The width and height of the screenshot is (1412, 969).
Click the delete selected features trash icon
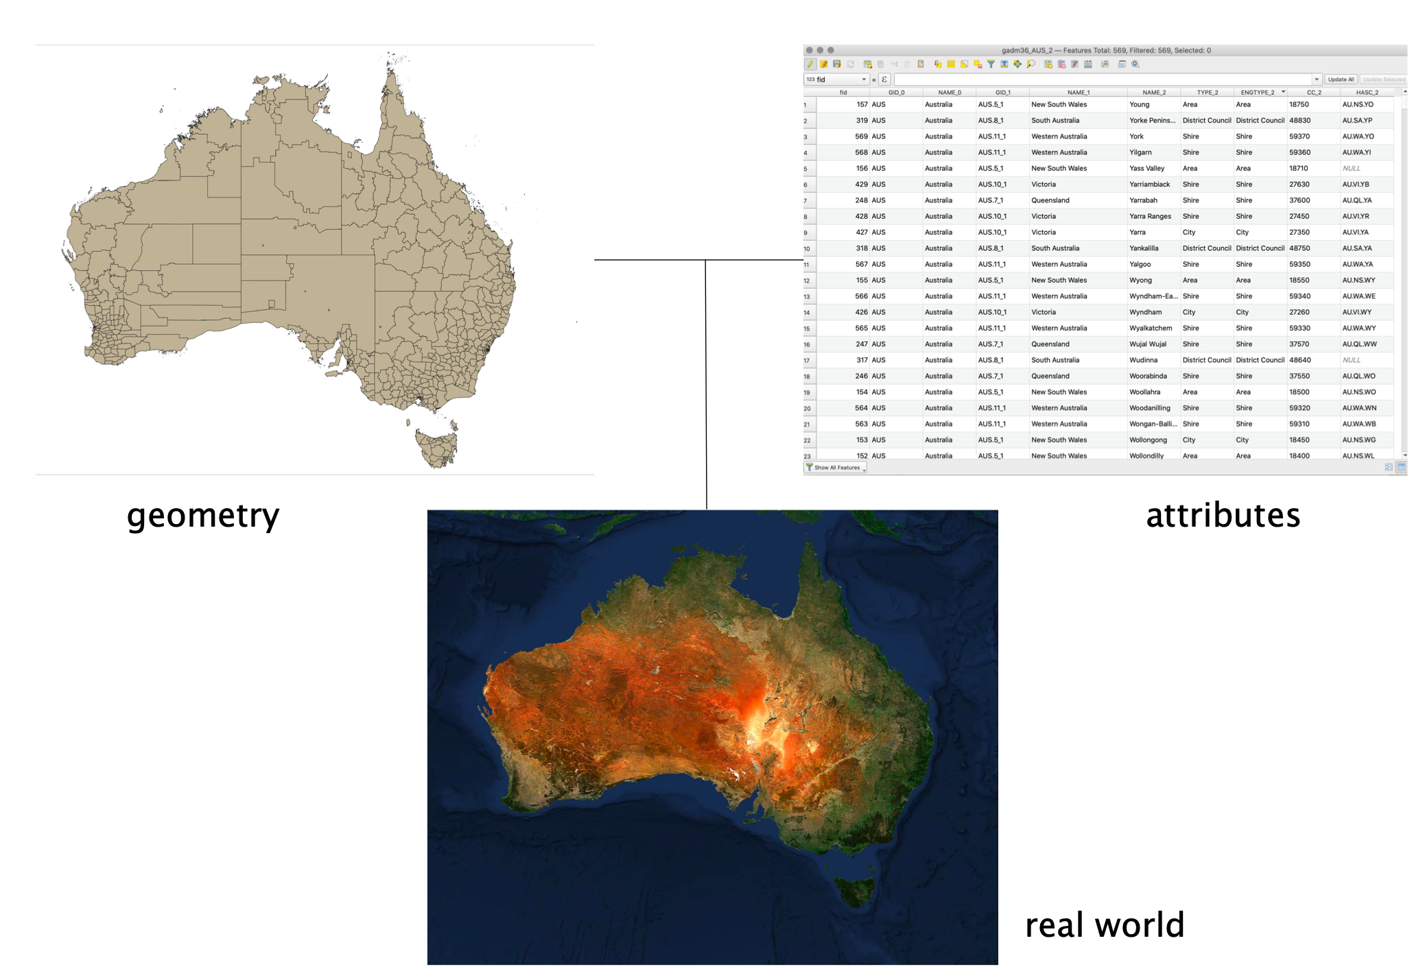point(880,64)
